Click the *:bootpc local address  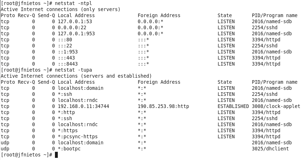pyautogui.click(x=69, y=149)
